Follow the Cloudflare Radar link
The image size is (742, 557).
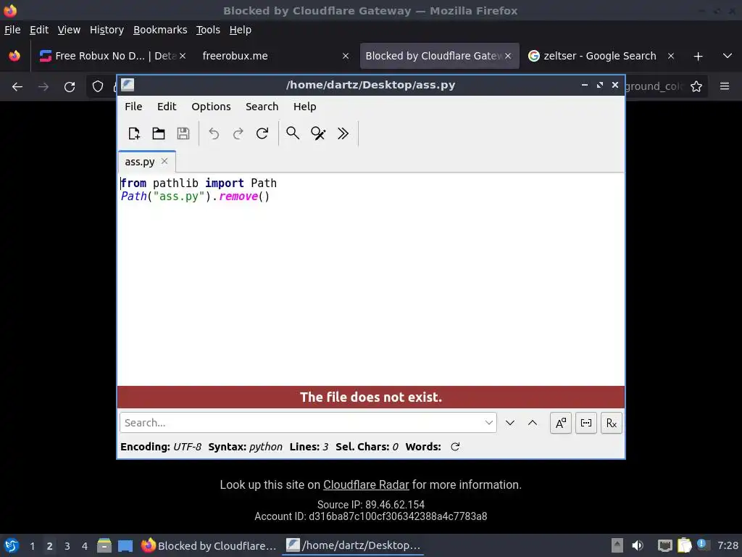366,484
